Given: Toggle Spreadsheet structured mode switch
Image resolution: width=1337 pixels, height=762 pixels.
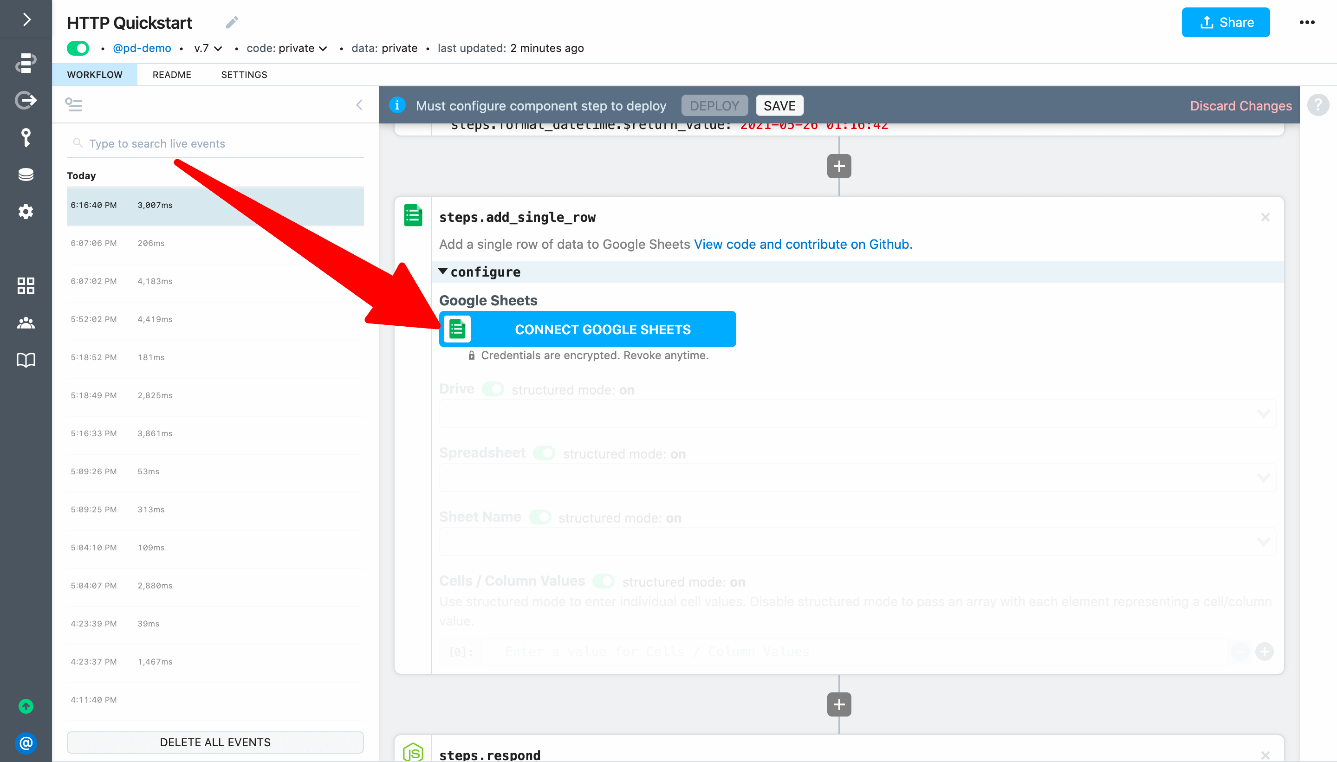Looking at the screenshot, I should 544,453.
